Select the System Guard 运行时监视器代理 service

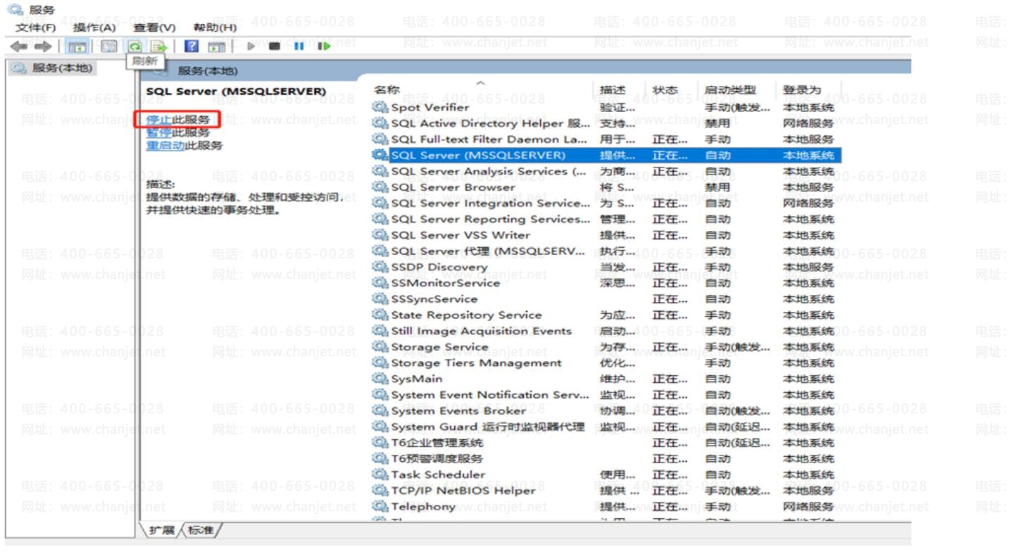[x=606, y=427]
